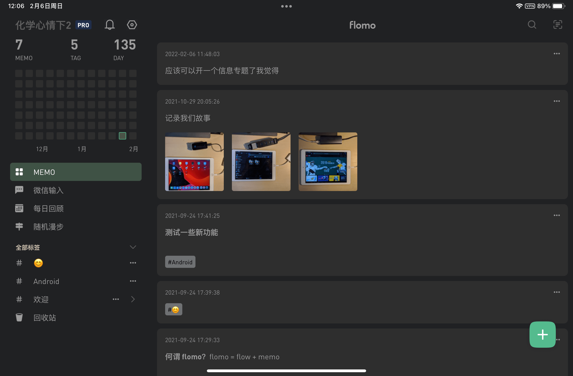The height and width of the screenshot is (376, 573).
Task: Open the #Android tag chip in the memo
Action: pos(180,262)
